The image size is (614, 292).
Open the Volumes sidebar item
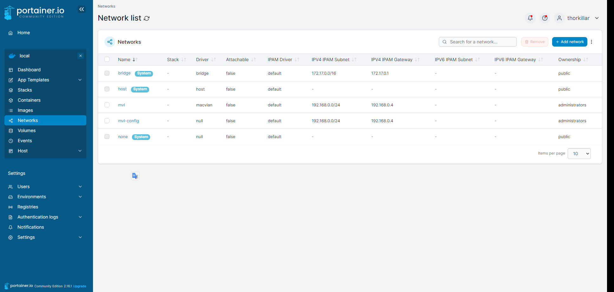pyautogui.click(x=27, y=130)
